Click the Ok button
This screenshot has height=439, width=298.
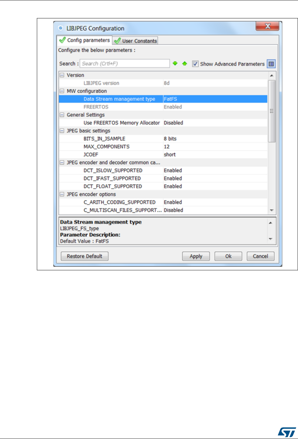[228, 256]
